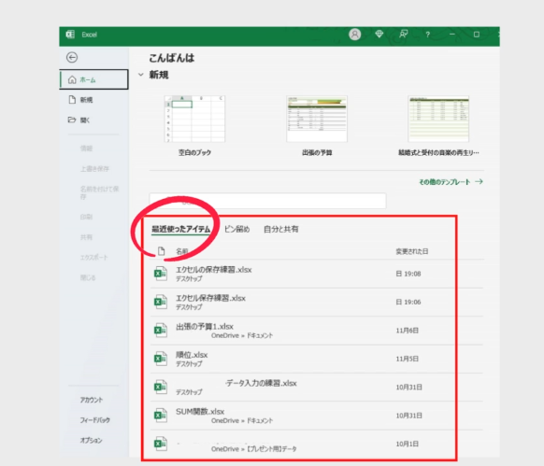Click the new document icon next to 新規
544x466 pixels.
point(72,100)
